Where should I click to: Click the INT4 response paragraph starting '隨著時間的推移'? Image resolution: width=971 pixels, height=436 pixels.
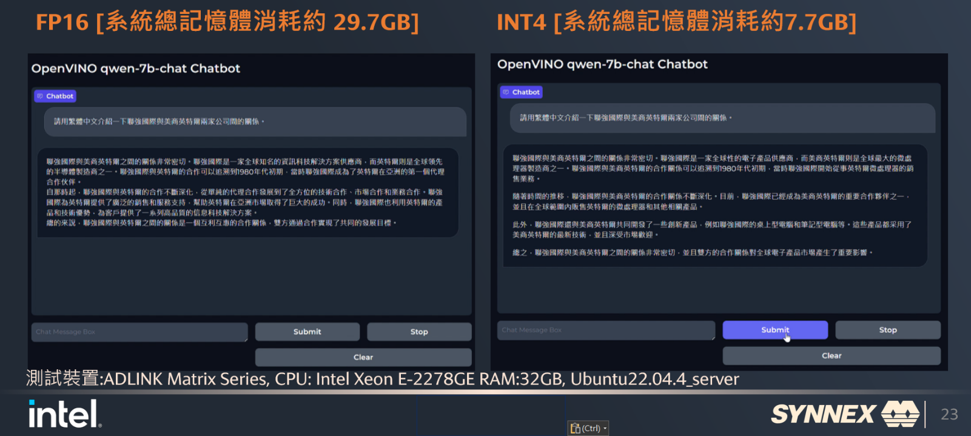point(711,202)
